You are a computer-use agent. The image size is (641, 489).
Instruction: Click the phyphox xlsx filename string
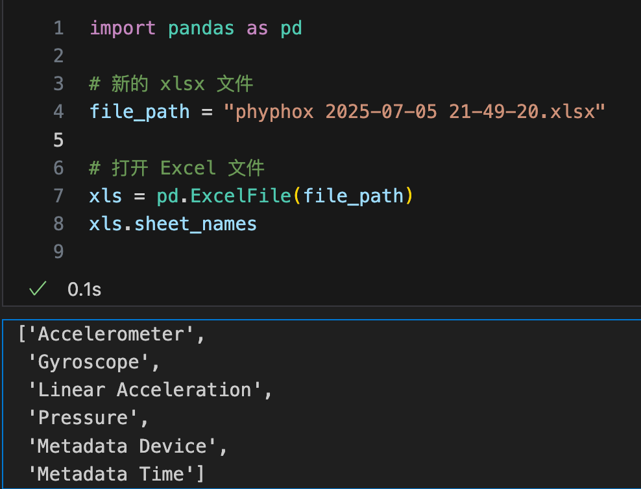(x=414, y=112)
